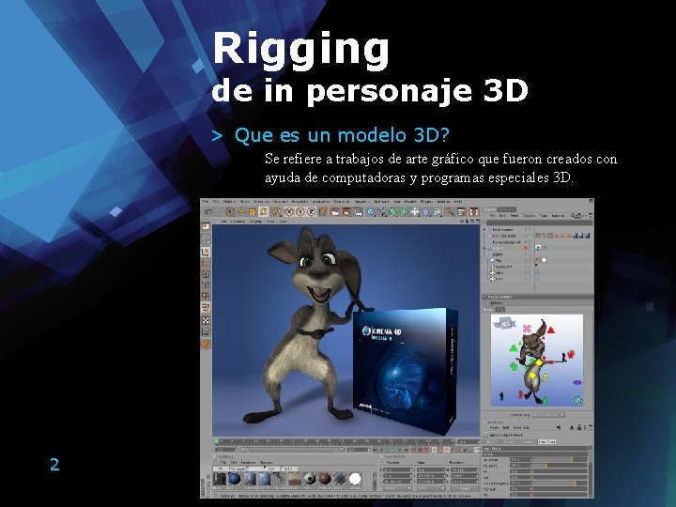The height and width of the screenshot is (507, 676).
Task: Click the blue deformer icon
Action: pos(426,211)
